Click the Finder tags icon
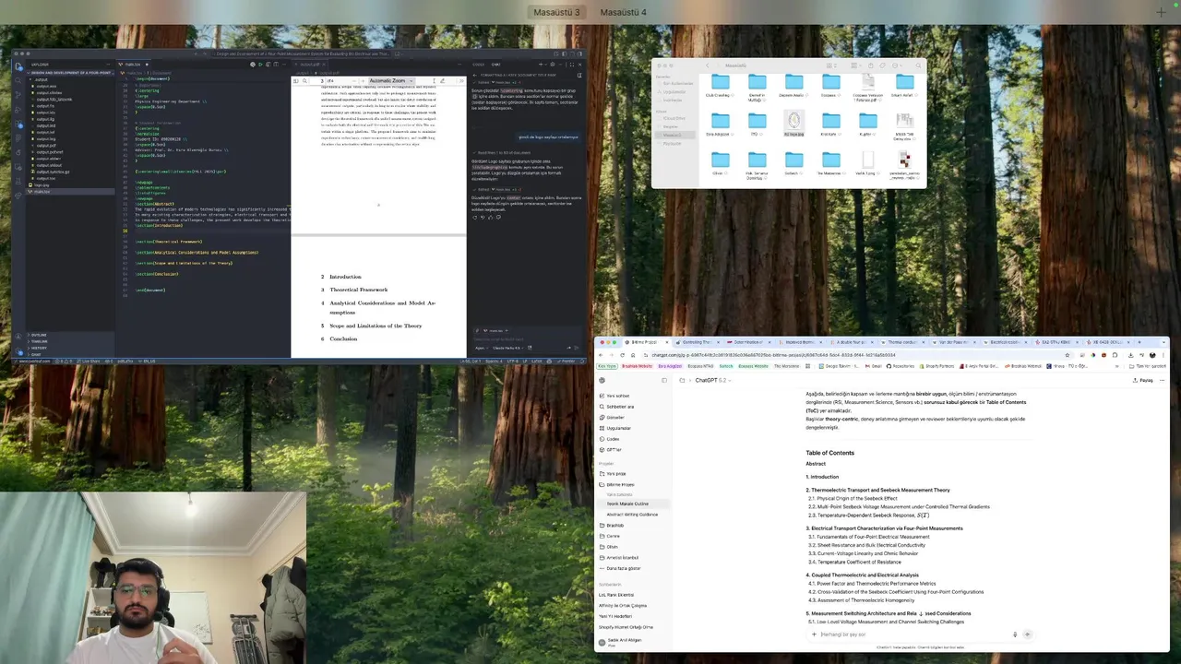This screenshot has width=1181, height=664. pyautogui.click(x=883, y=65)
